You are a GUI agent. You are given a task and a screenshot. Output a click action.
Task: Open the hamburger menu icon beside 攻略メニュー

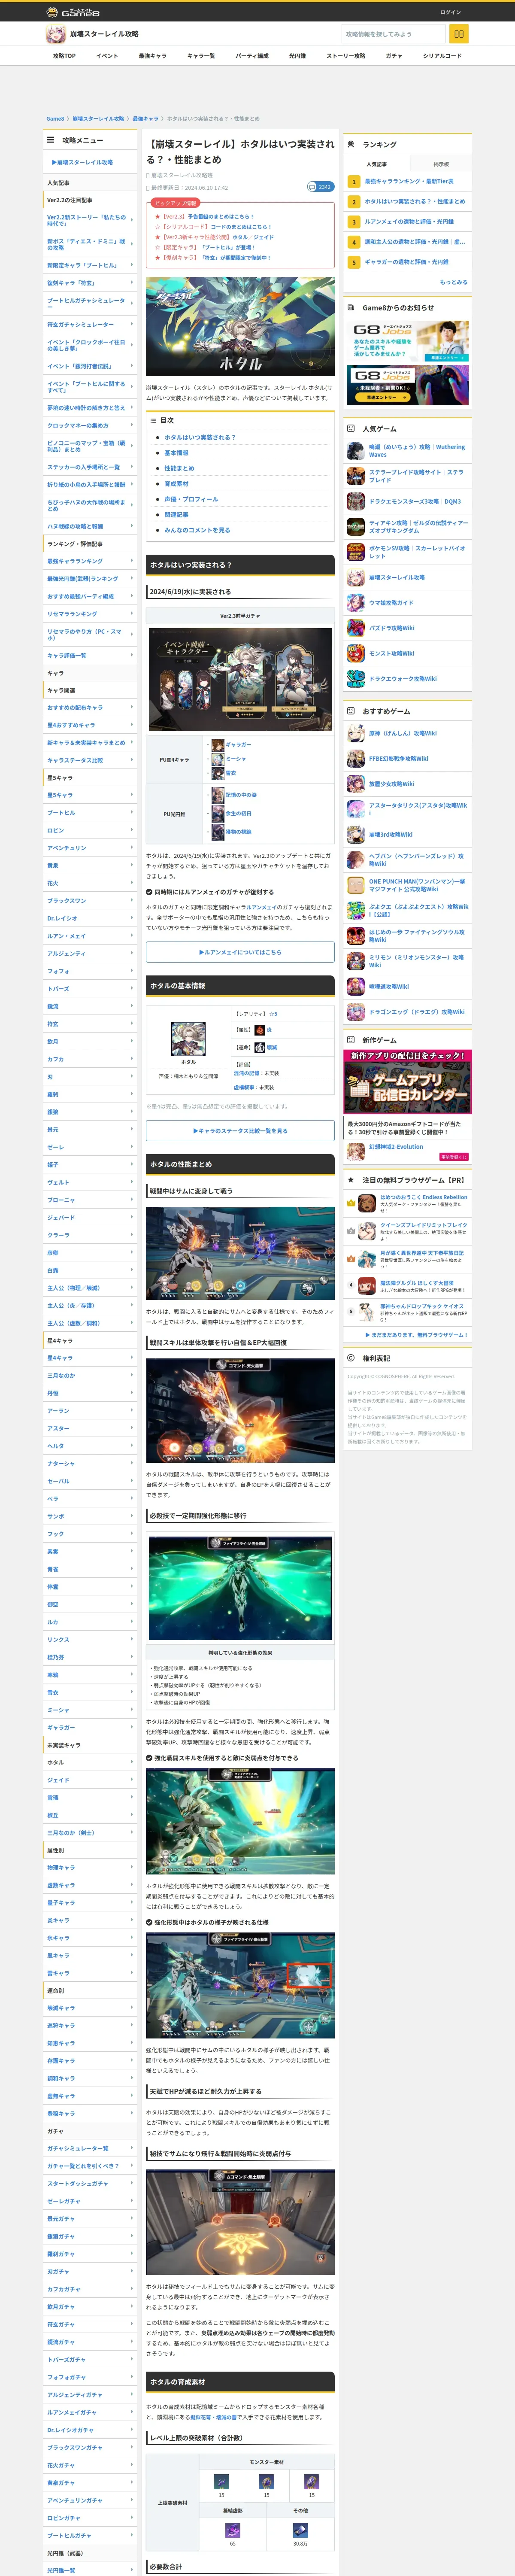pyautogui.click(x=51, y=140)
